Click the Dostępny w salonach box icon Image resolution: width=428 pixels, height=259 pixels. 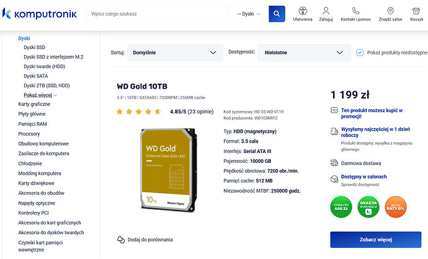point(334,179)
